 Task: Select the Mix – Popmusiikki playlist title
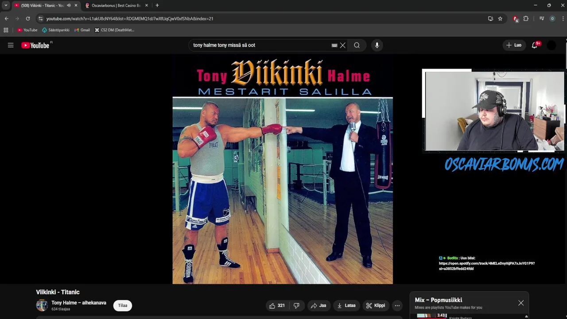click(x=439, y=300)
